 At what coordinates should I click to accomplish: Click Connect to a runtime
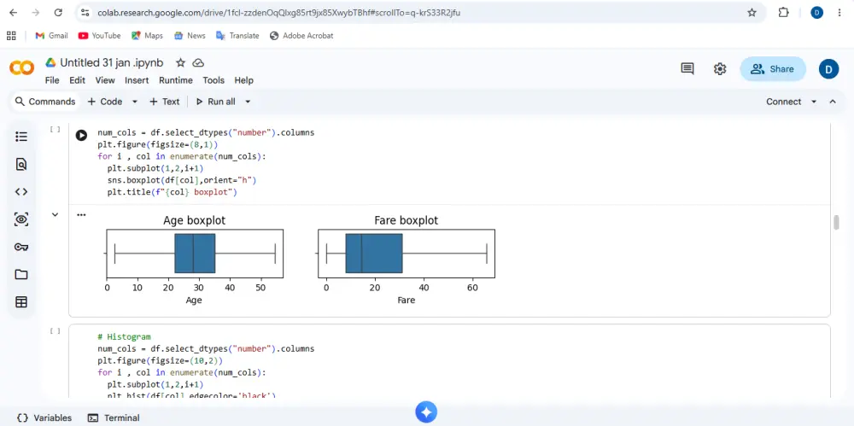coord(784,102)
